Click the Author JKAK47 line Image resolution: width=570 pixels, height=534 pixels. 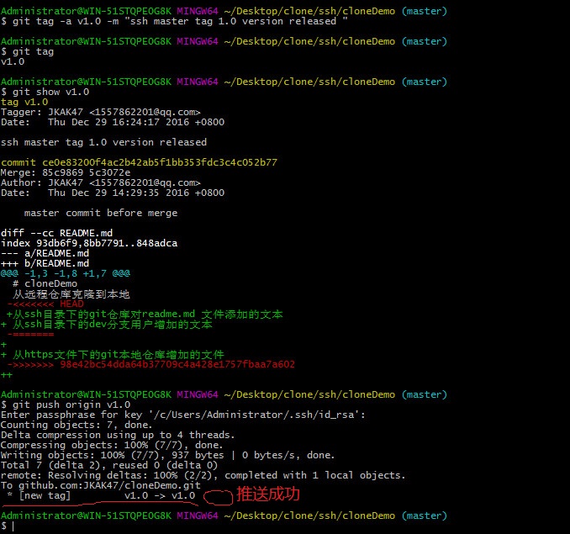(100, 182)
